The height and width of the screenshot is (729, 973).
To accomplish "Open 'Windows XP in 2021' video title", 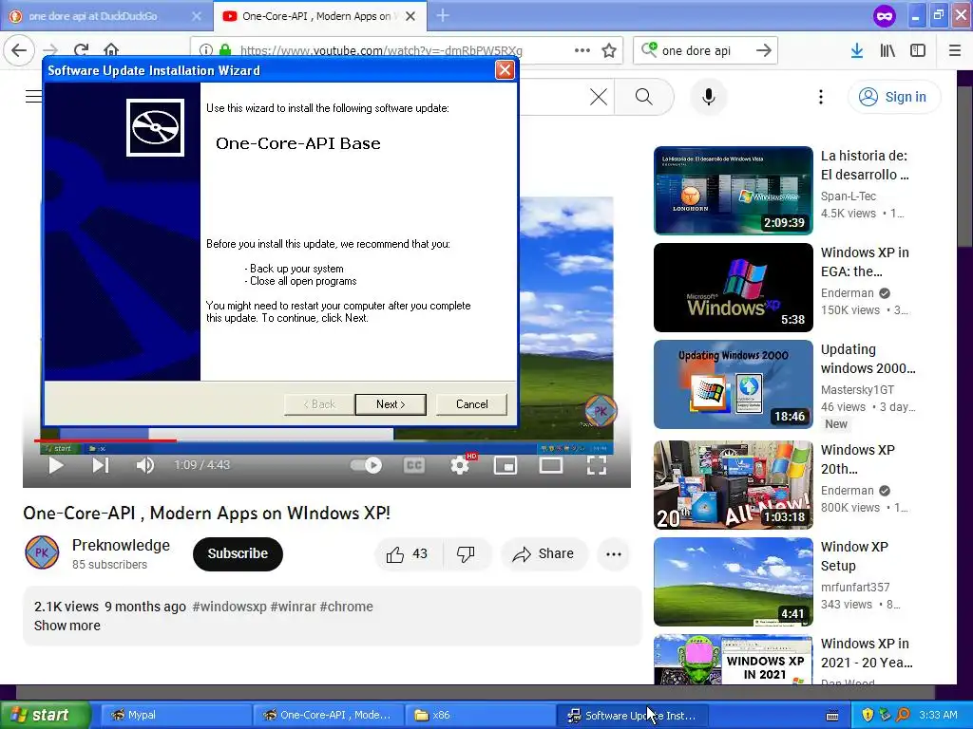I will [x=867, y=653].
